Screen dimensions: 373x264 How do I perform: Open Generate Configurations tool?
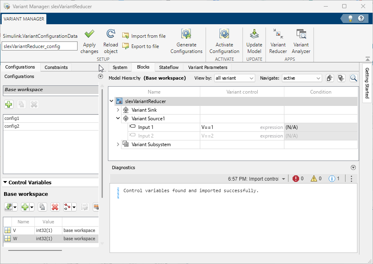click(186, 34)
